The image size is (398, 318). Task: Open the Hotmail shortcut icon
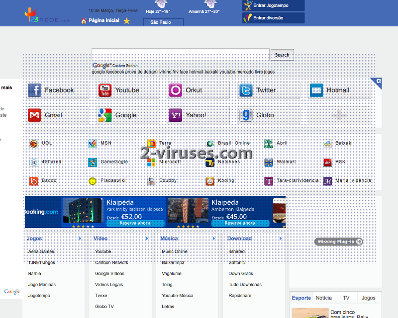pos(316,90)
